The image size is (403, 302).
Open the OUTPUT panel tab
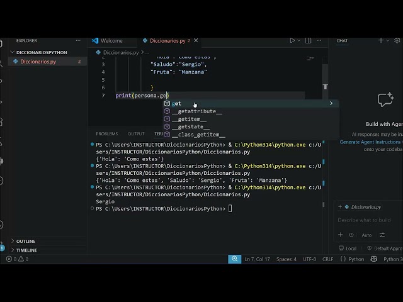(136, 134)
